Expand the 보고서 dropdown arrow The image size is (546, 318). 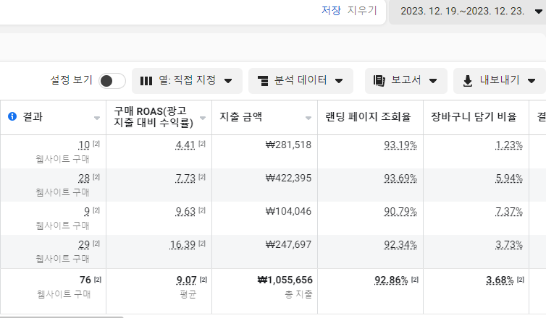tap(433, 81)
